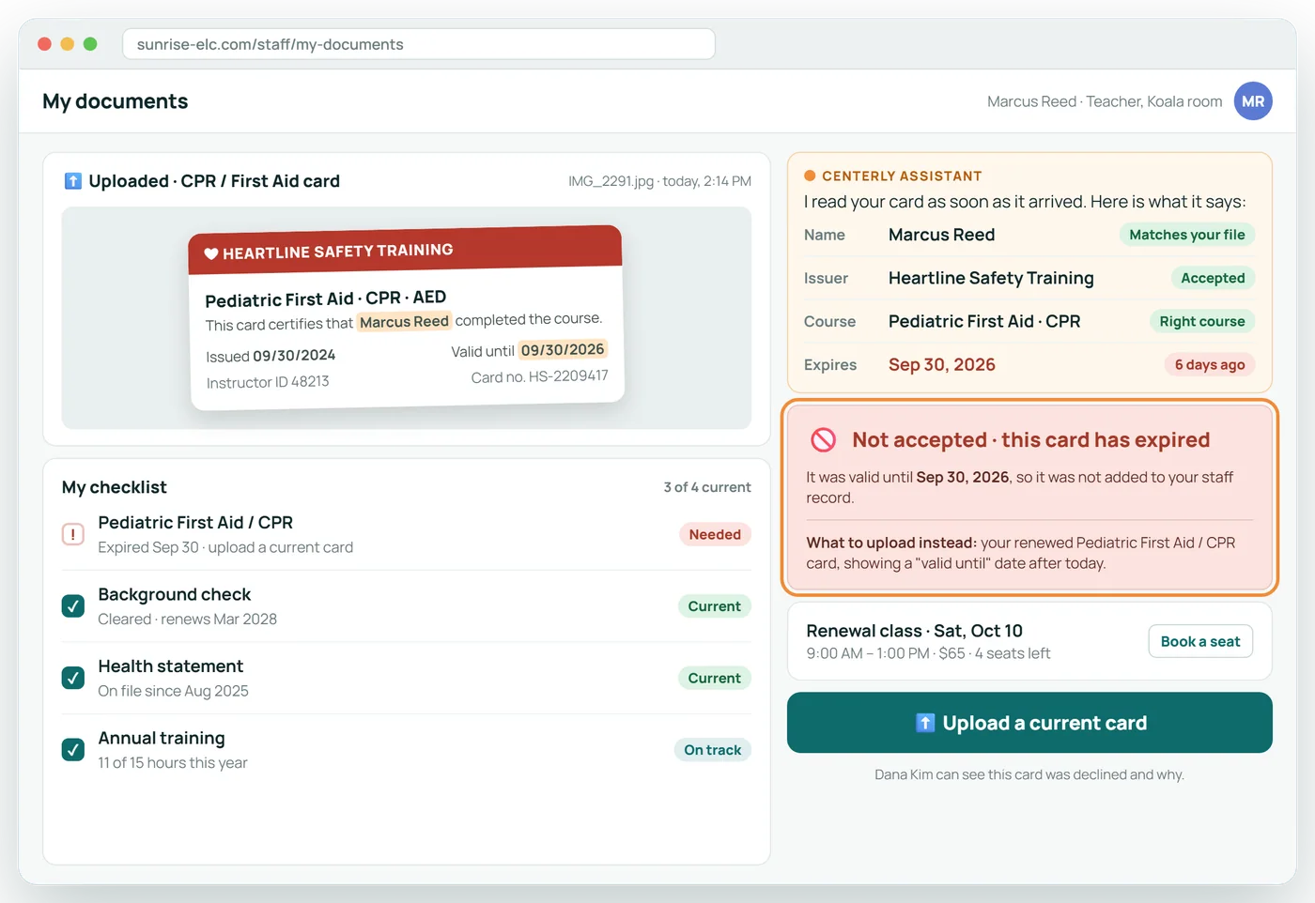Click file name IMG_2291.jpg text

click(611, 181)
